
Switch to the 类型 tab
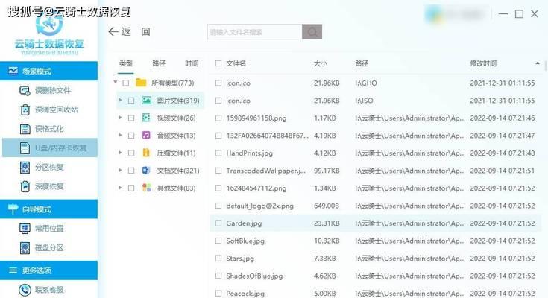coord(125,63)
